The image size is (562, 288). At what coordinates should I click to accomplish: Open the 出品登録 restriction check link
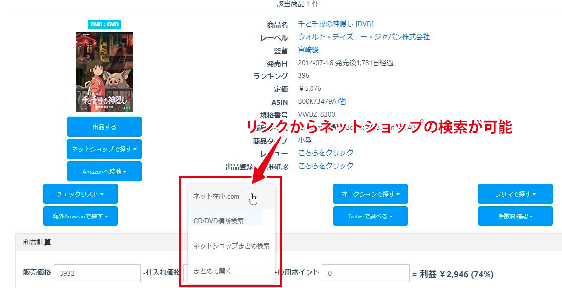coord(326,166)
